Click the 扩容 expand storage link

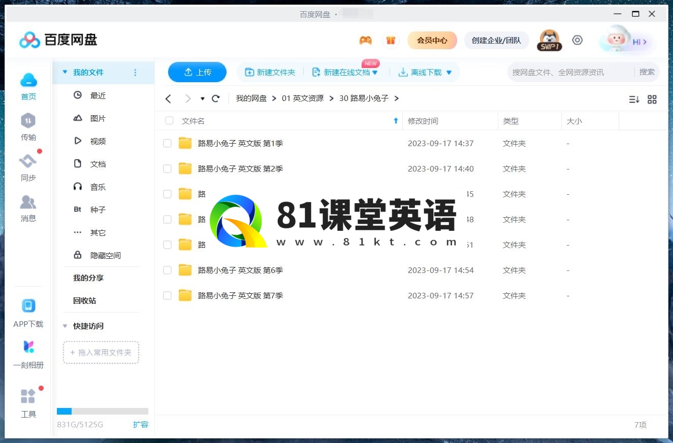141,424
